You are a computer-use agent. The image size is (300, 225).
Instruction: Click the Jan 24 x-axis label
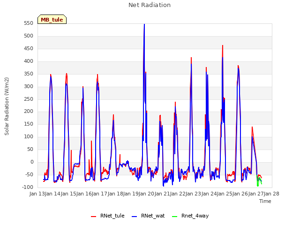point(209,194)
